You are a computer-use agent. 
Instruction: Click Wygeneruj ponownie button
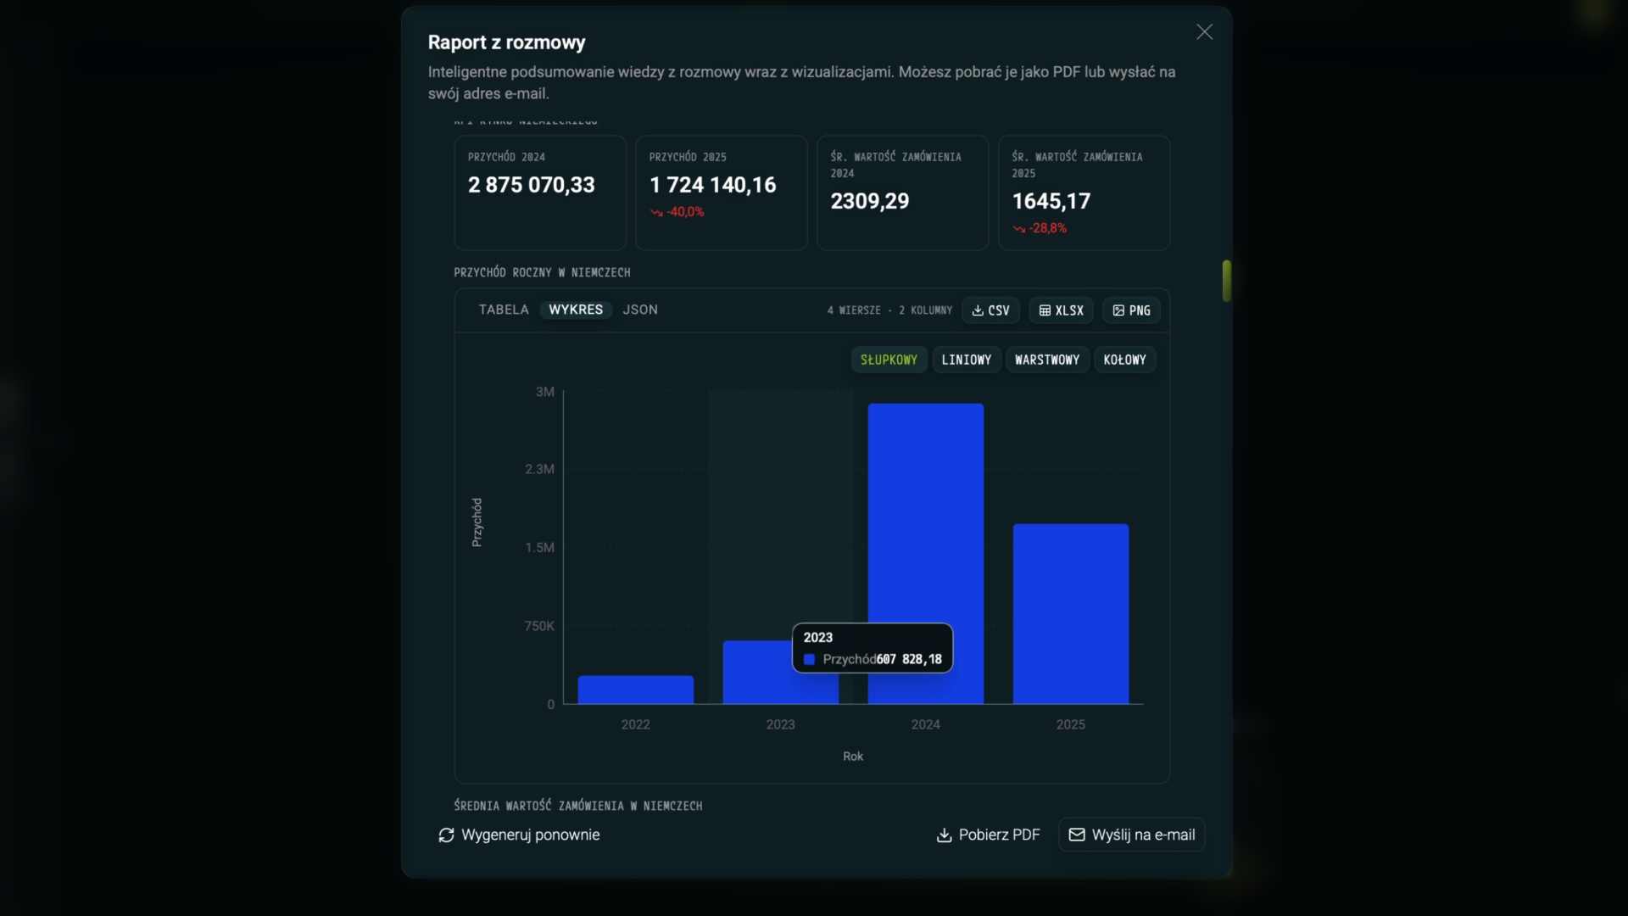[x=519, y=835]
